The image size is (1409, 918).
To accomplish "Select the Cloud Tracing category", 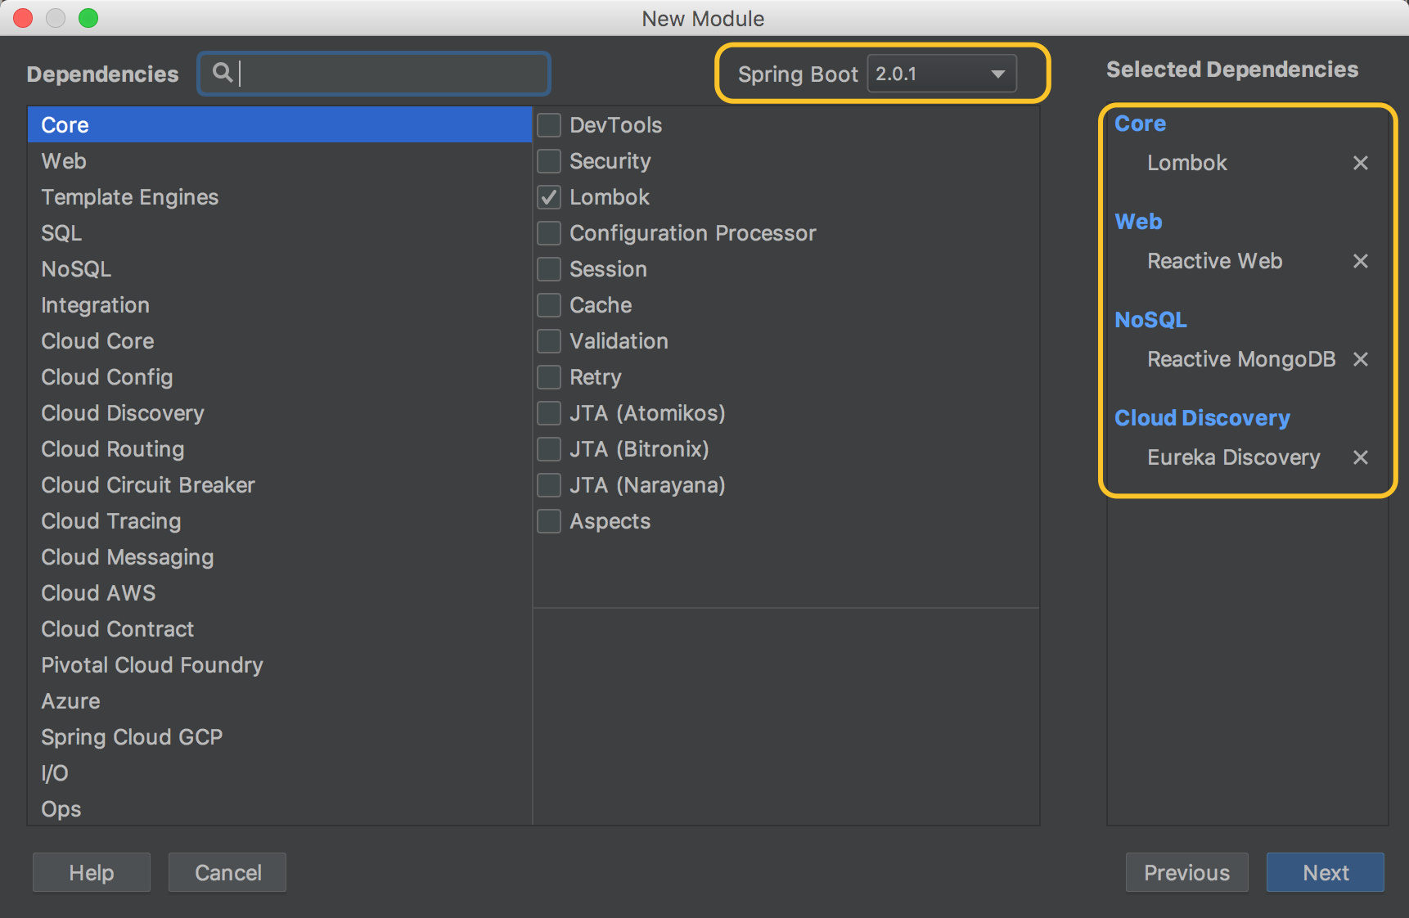I will (x=280, y=521).
